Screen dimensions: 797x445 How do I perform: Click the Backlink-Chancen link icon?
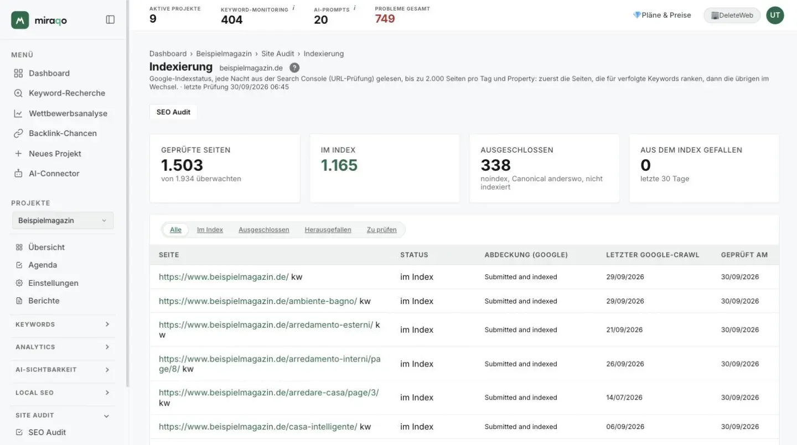[x=18, y=133]
